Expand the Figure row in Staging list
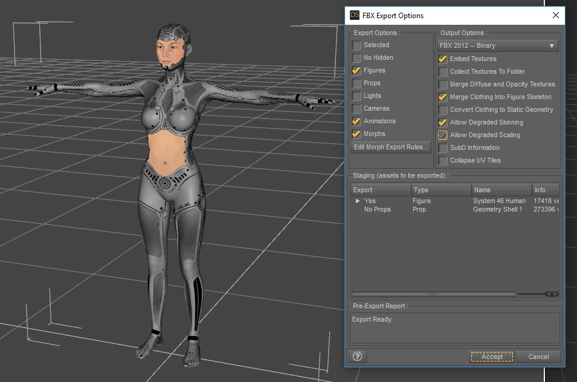577x382 pixels. tap(358, 201)
